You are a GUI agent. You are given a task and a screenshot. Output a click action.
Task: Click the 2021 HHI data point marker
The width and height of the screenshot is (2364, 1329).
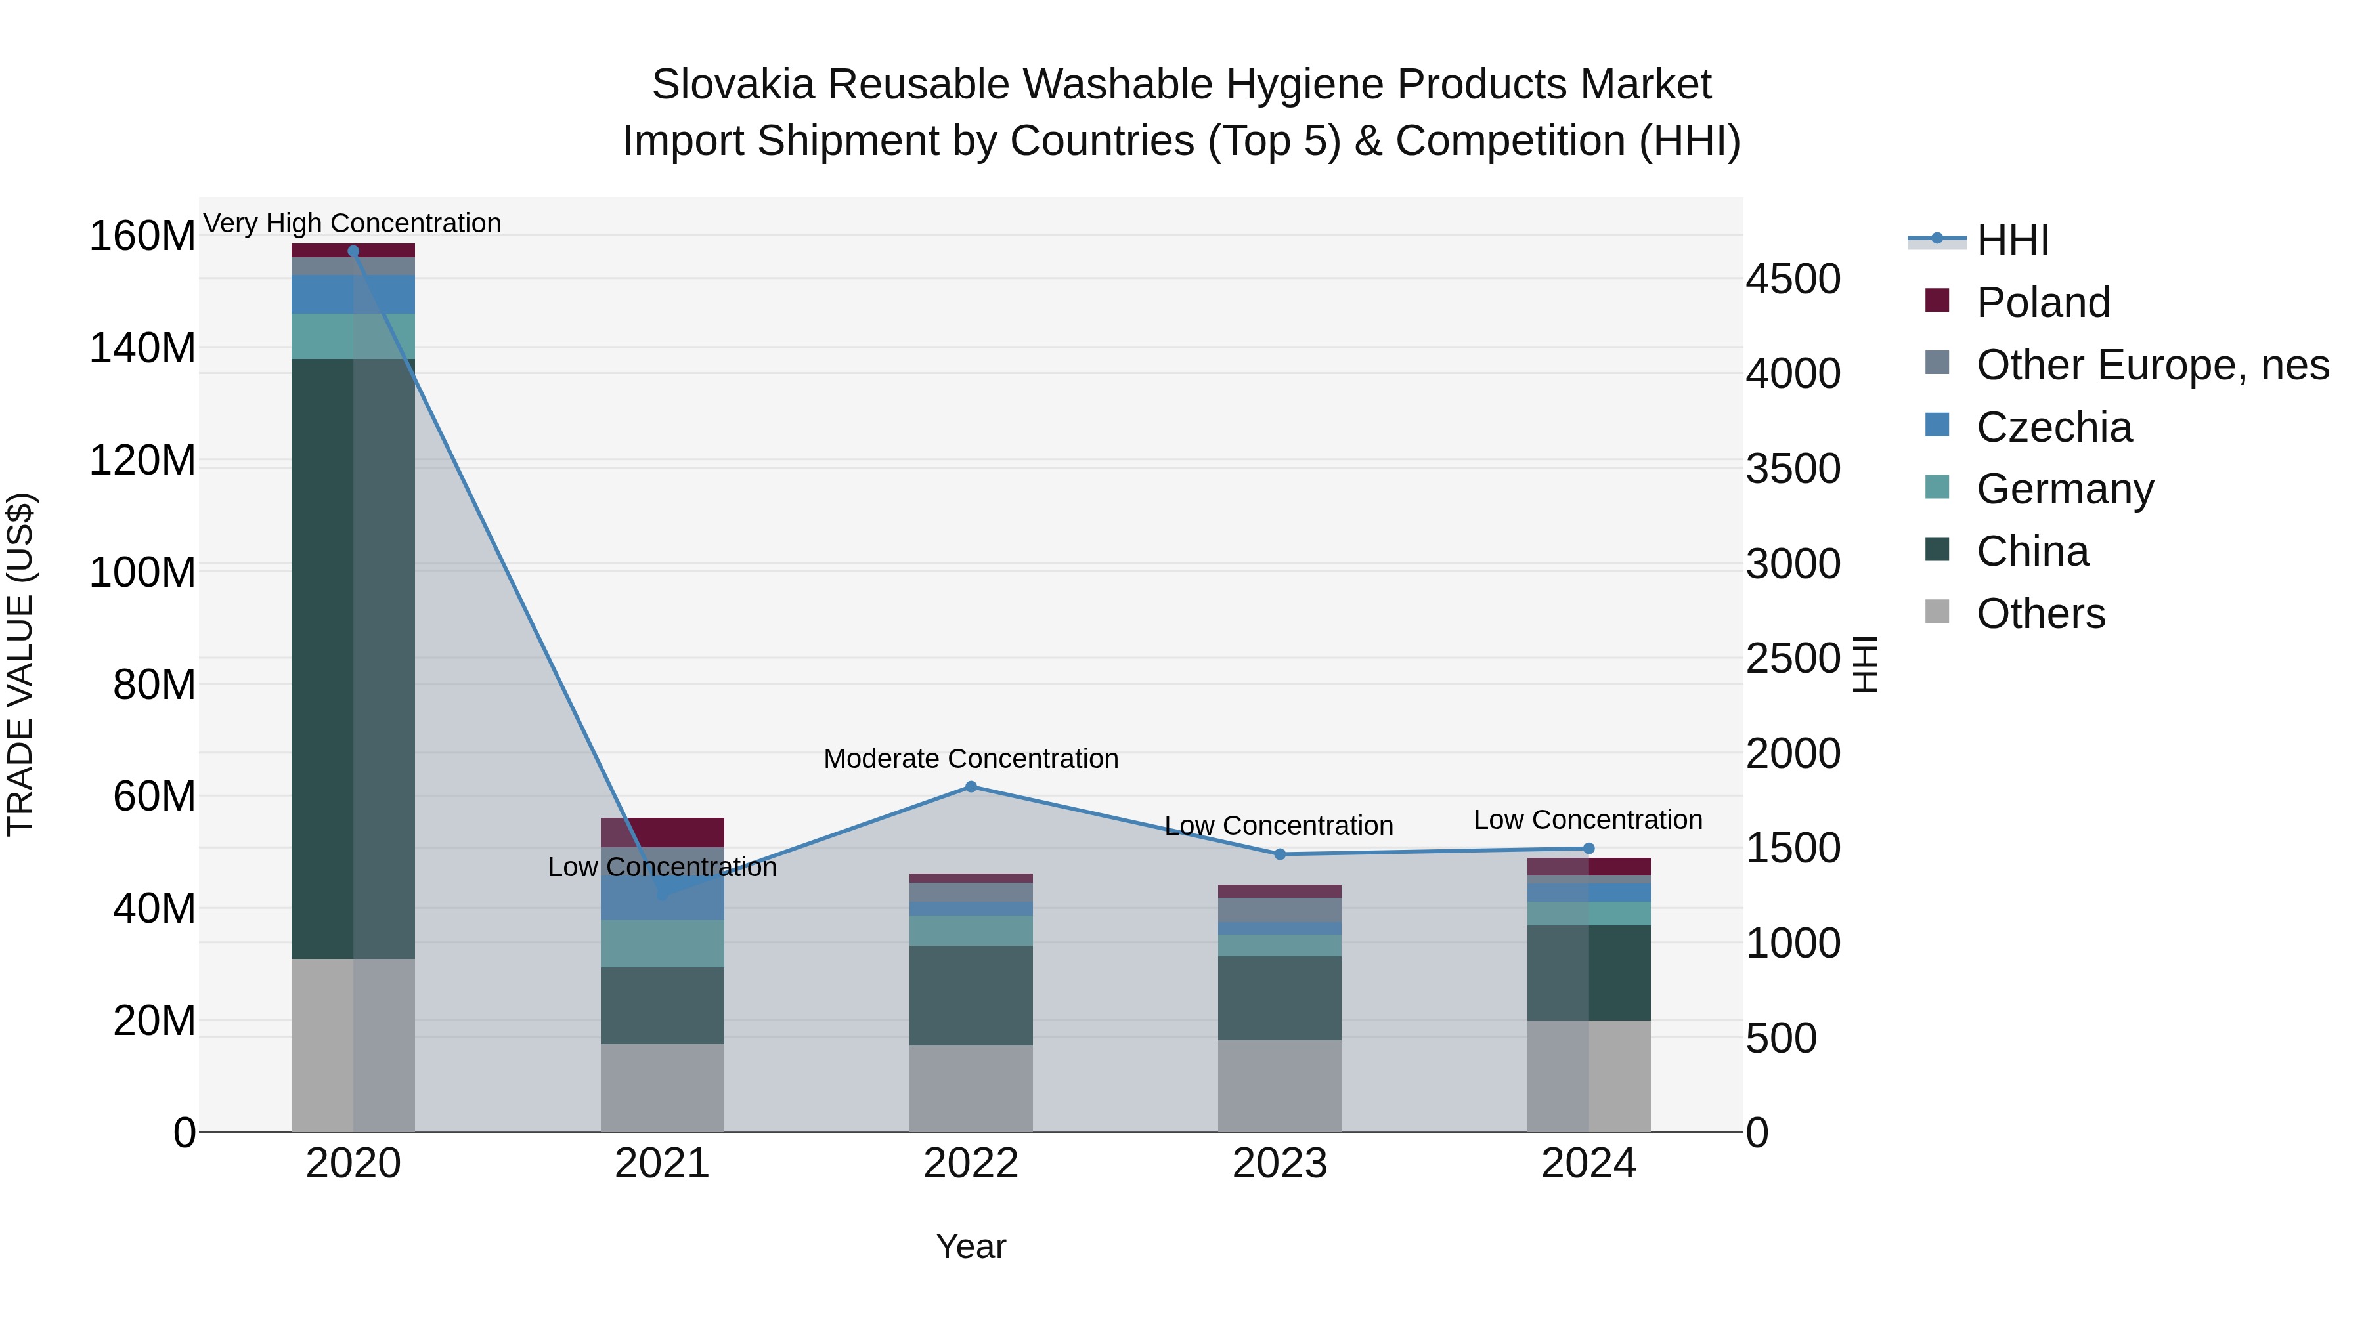(662, 895)
